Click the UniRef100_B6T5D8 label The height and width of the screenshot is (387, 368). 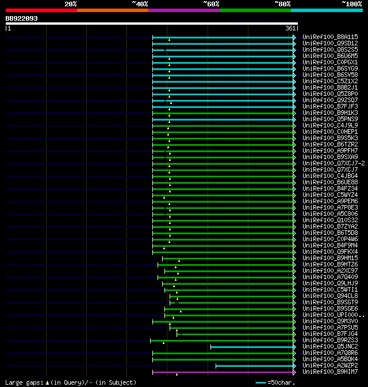(x=330, y=233)
